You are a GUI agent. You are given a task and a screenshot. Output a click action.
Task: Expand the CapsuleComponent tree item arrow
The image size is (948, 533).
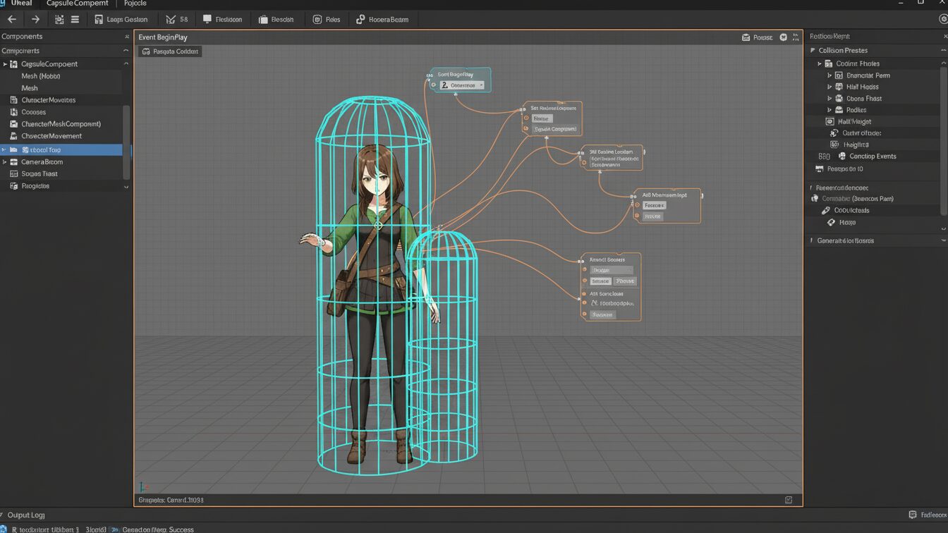click(5, 64)
